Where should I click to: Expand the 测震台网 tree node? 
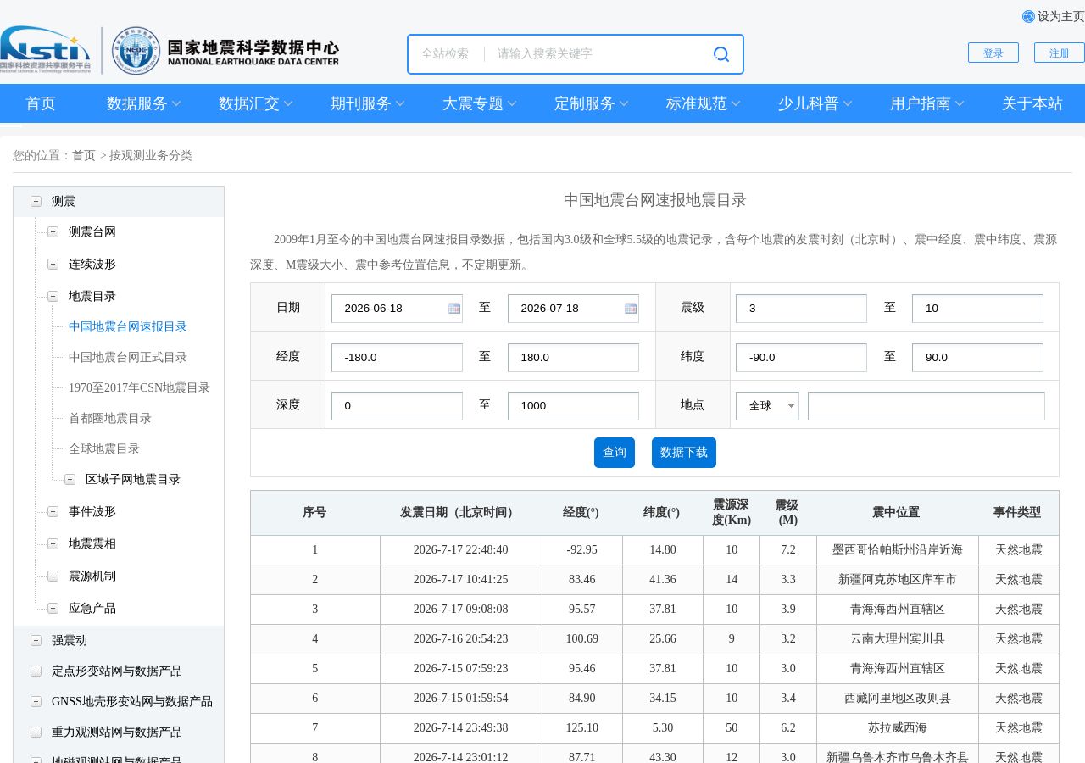[53, 232]
